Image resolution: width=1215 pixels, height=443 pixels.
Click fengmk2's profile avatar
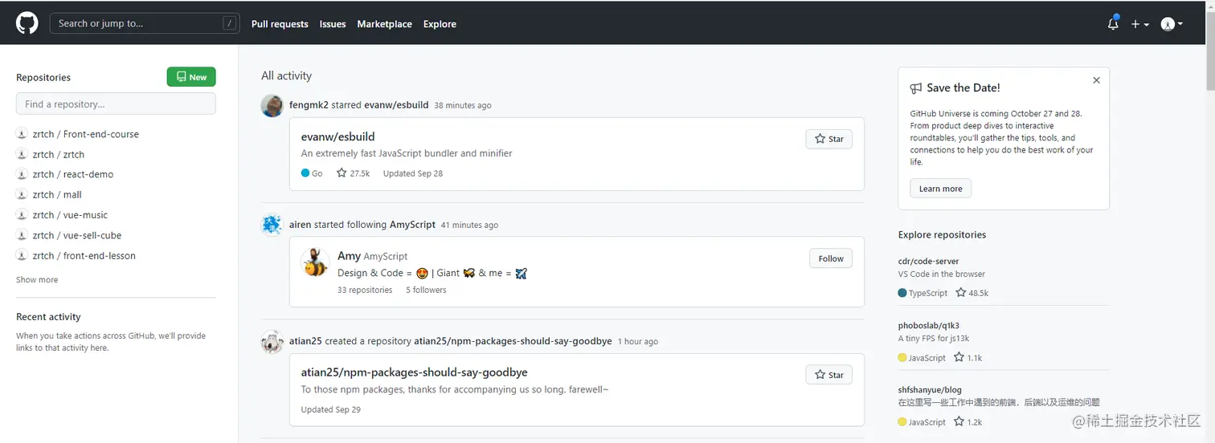coord(272,105)
